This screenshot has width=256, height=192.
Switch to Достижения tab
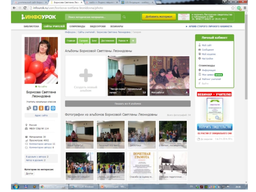coord(108,41)
